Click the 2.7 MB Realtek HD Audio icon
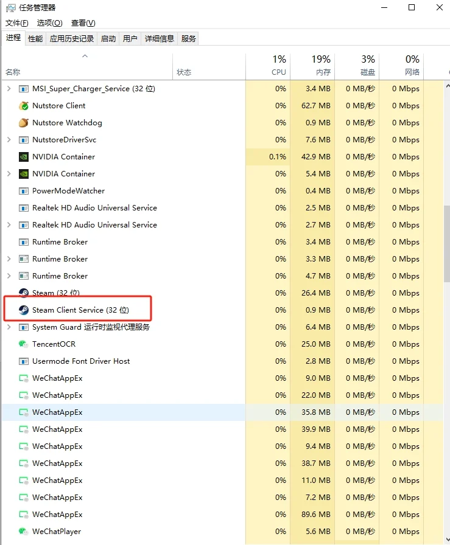The width and height of the screenshot is (450, 545). point(23,225)
